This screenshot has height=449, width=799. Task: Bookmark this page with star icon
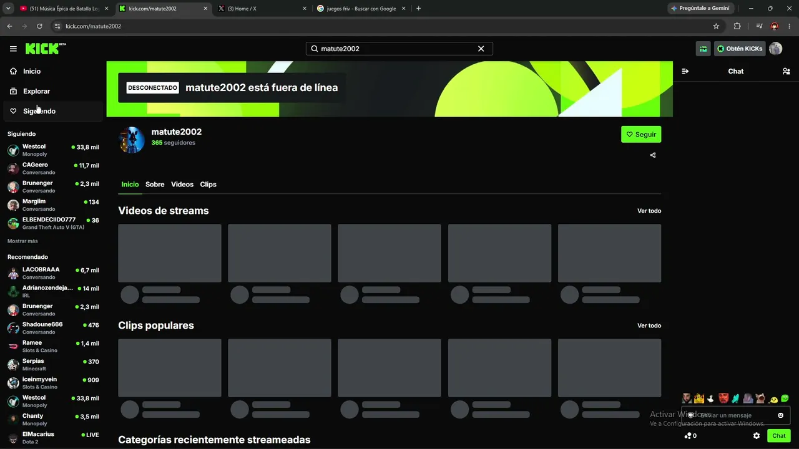pyautogui.click(x=716, y=26)
